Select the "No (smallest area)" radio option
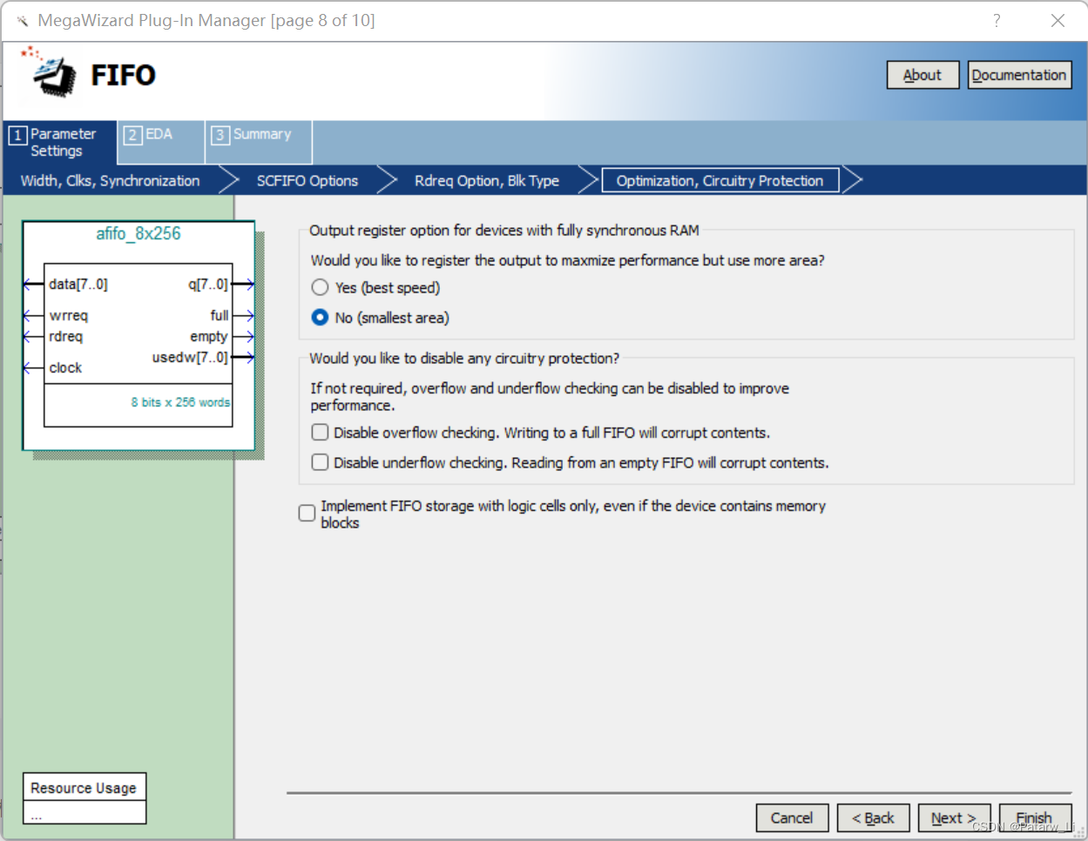This screenshot has height=841, width=1088. coord(320,317)
